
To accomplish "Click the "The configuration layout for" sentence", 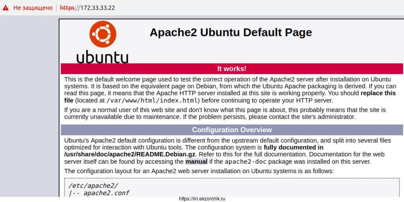I will (199, 171).
